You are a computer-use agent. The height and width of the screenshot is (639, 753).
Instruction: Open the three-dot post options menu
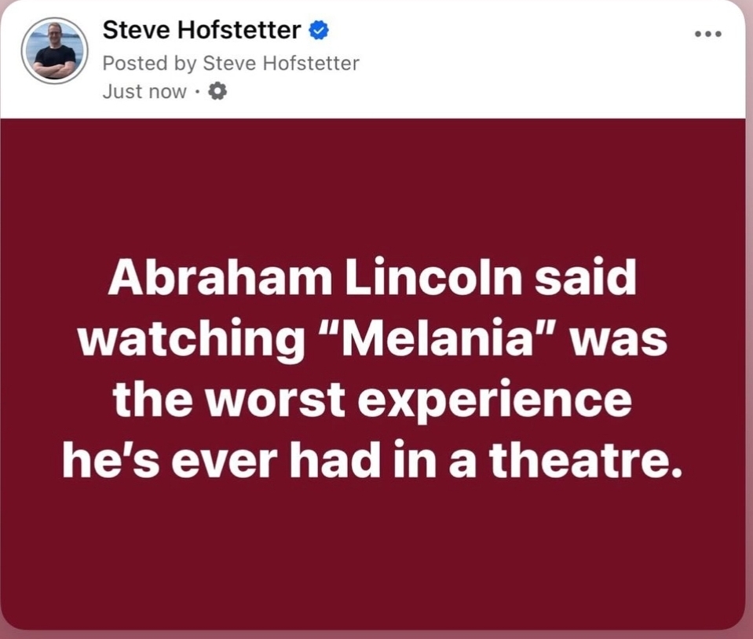tap(707, 34)
